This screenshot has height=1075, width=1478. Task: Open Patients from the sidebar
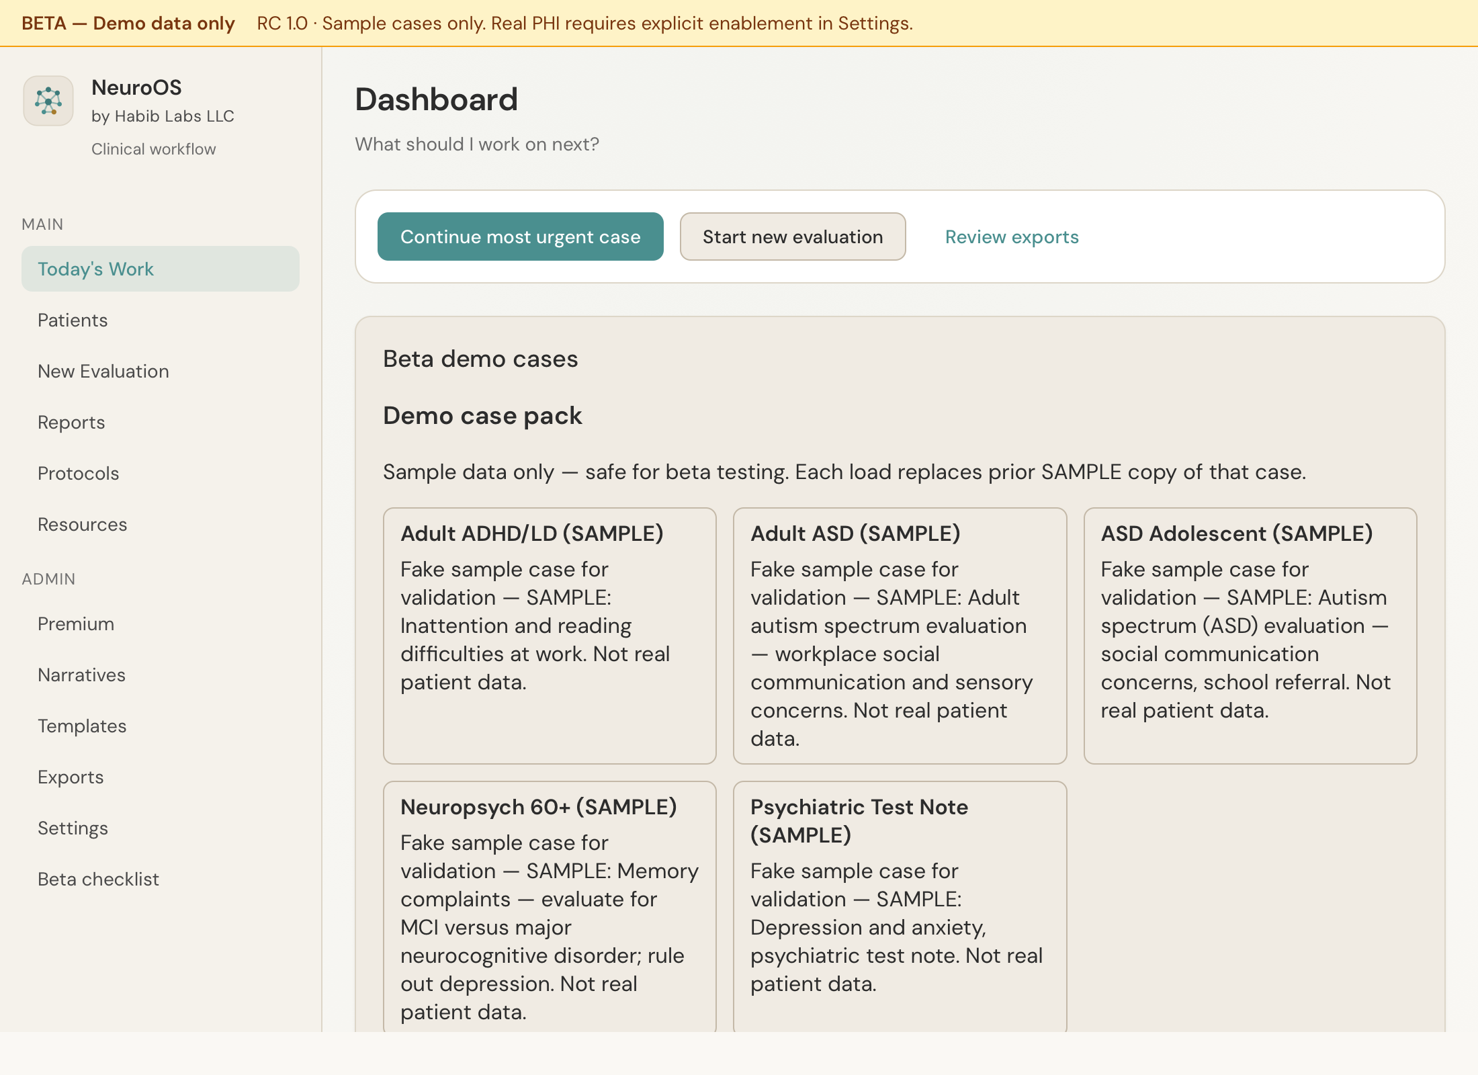click(x=161, y=320)
